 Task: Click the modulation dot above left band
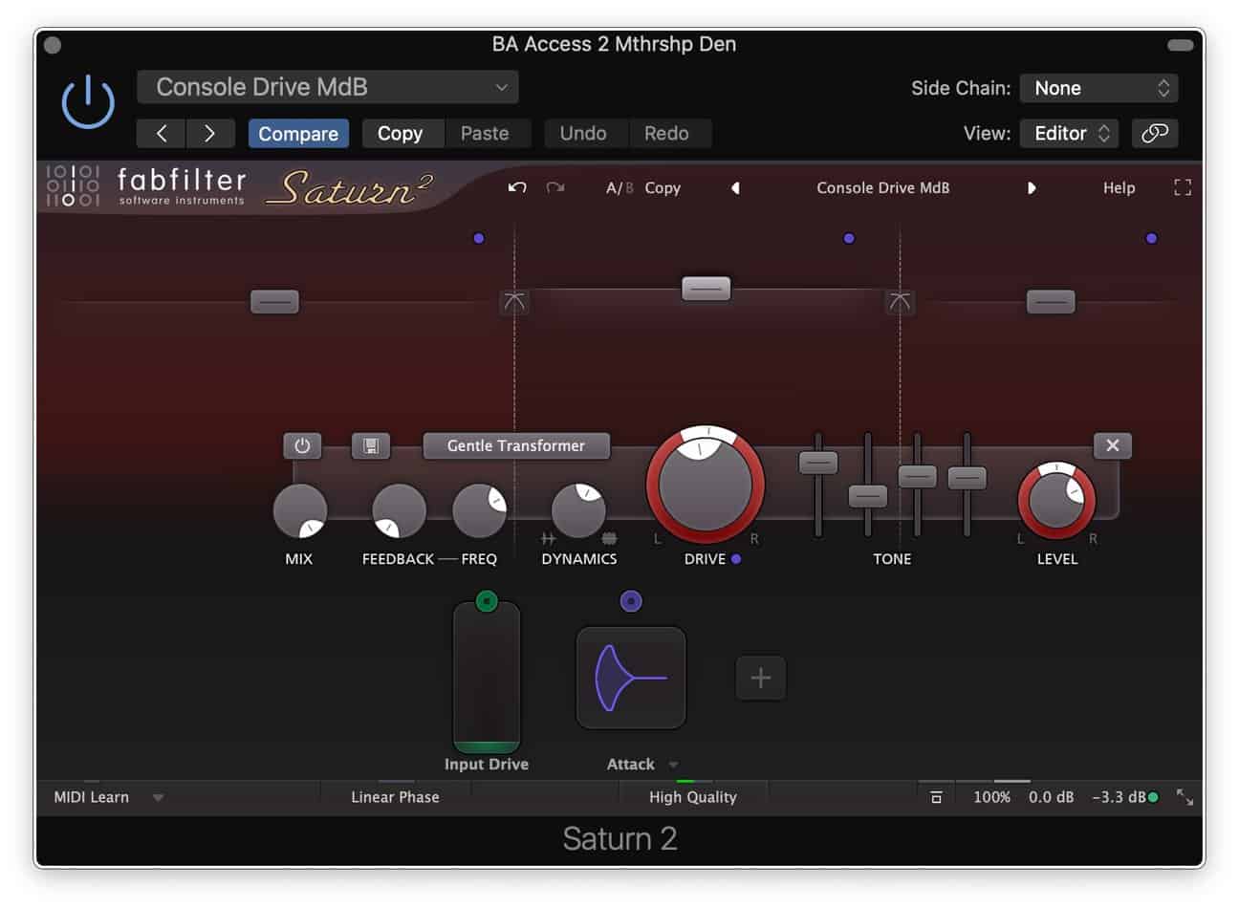[x=479, y=239]
